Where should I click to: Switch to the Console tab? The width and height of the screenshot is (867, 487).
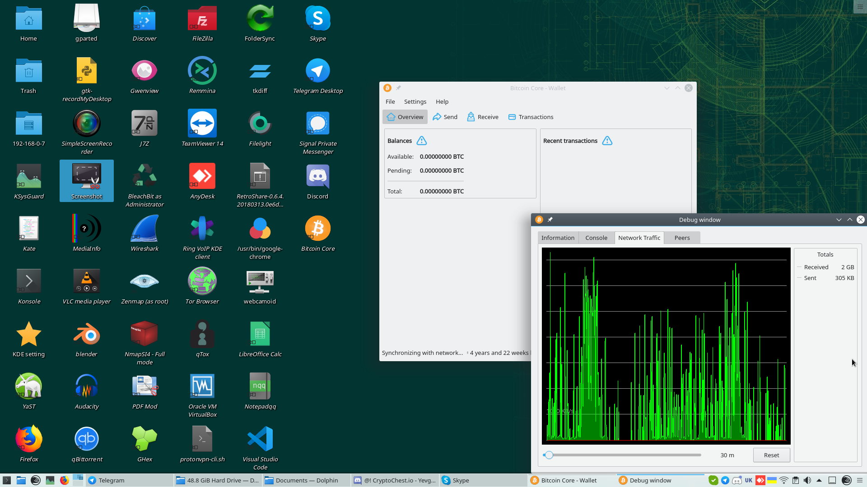point(596,238)
